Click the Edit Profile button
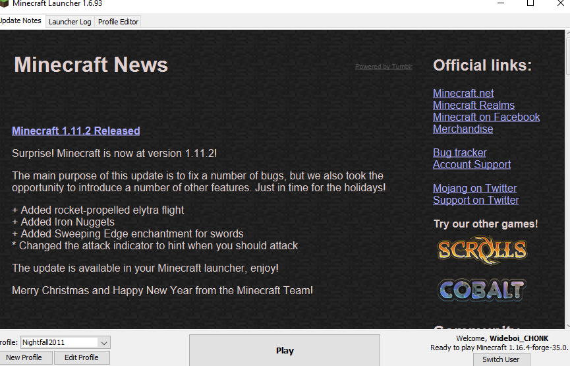 coord(82,357)
